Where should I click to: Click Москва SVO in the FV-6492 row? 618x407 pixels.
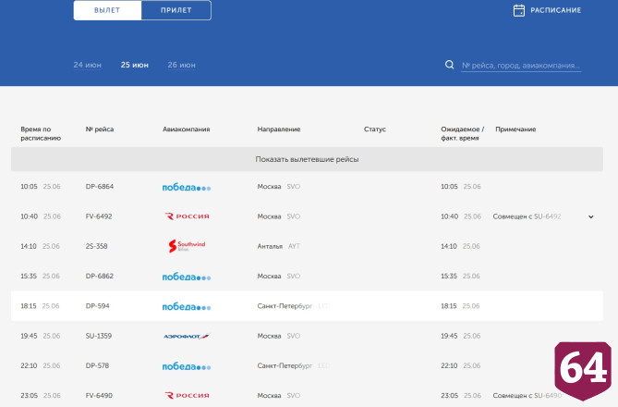pyautogui.click(x=279, y=216)
